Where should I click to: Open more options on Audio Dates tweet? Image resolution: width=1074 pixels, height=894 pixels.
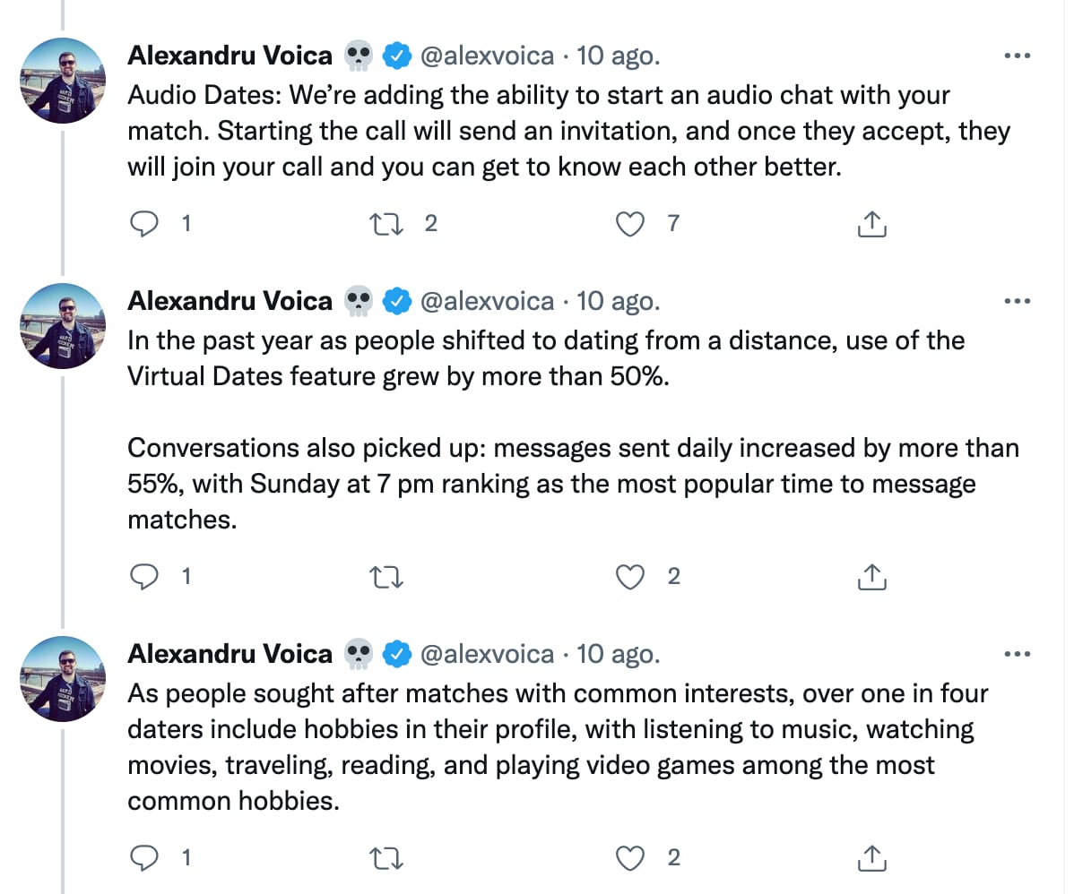1018,56
